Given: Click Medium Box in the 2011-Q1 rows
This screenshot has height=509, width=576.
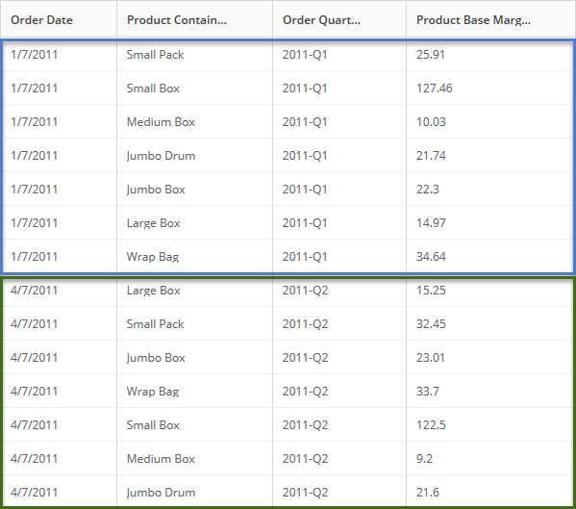Looking at the screenshot, I should click(x=161, y=121).
